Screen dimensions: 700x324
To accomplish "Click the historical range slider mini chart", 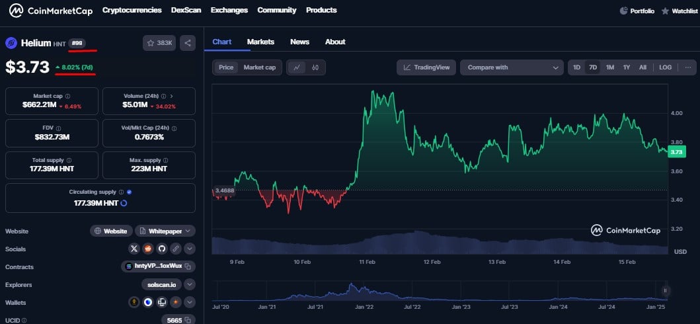I will coord(440,291).
